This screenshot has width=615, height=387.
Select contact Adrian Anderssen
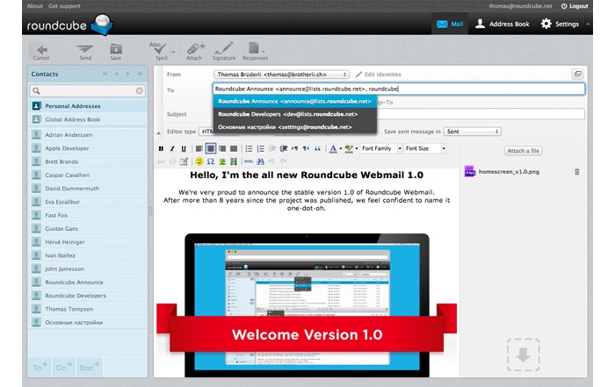tap(88, 135)
